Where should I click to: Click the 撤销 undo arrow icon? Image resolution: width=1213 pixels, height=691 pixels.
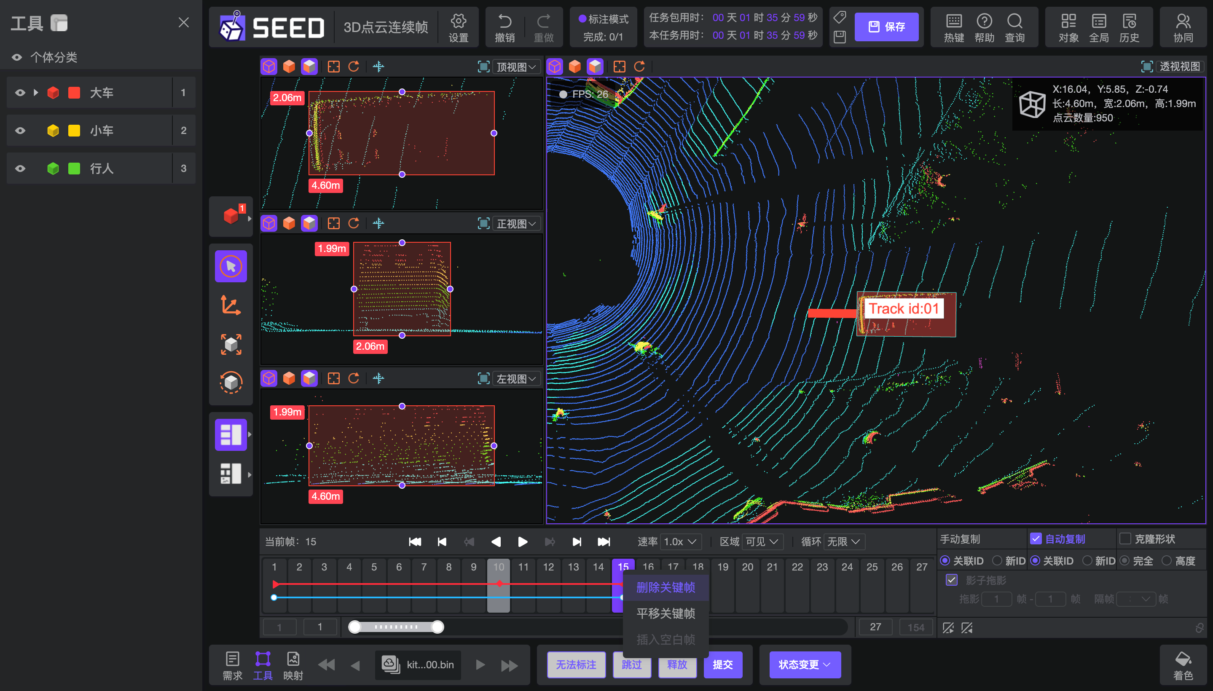[505, 21]
